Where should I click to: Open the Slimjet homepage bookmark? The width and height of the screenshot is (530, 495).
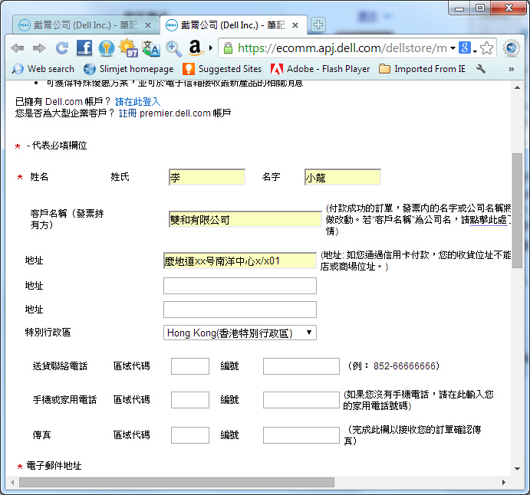[x=128, y=69]
